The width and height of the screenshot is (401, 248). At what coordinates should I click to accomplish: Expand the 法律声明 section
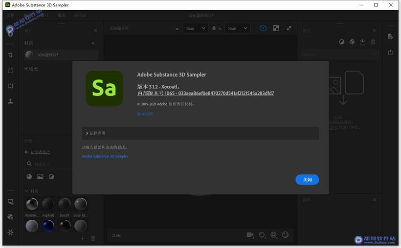200,134
